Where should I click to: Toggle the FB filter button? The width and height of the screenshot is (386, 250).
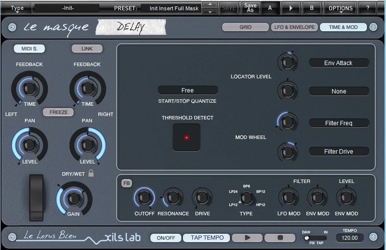[127, 183]
